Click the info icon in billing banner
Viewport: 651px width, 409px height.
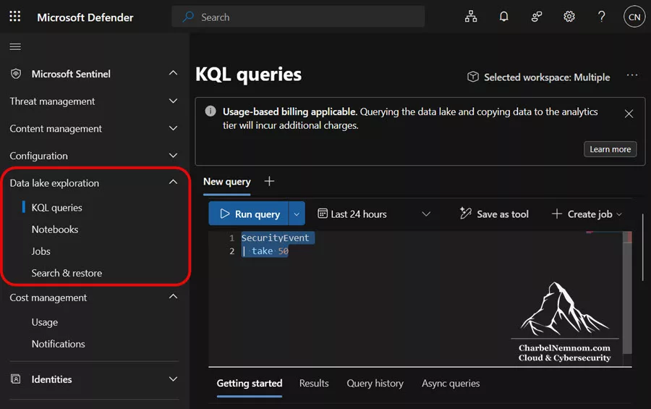[x=210, y=111]
